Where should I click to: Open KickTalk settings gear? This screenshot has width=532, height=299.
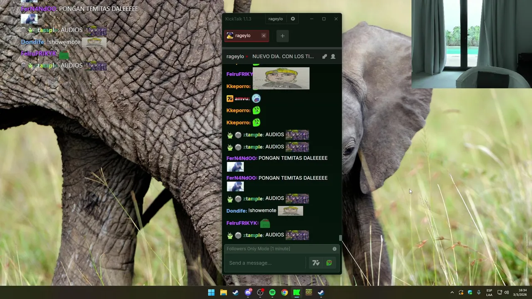[x=293, y=19]
